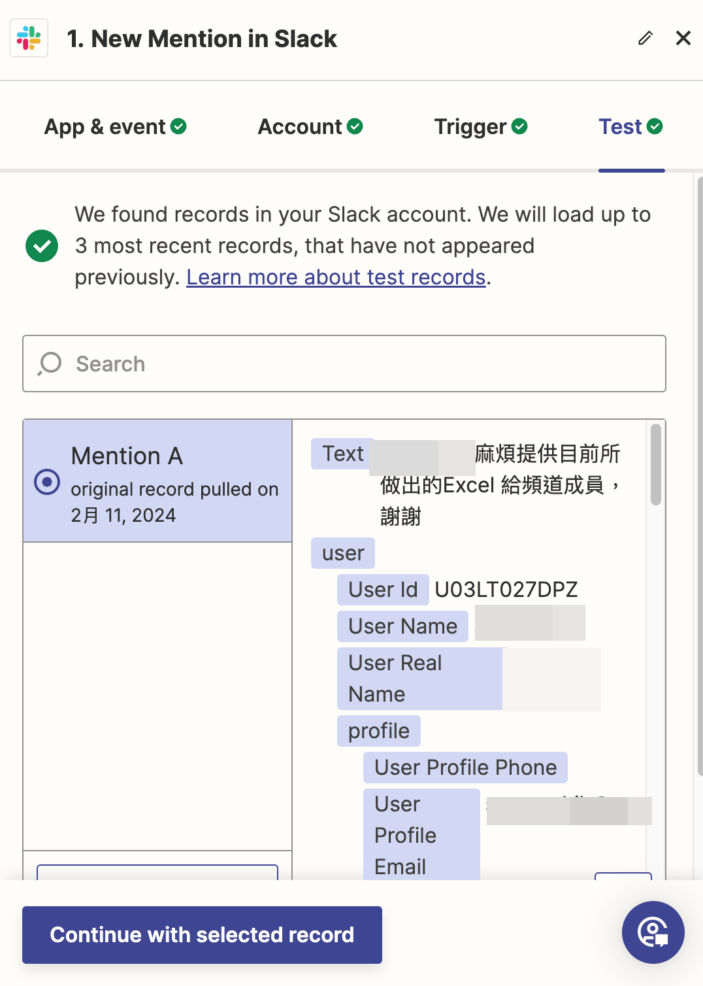Select the Mention A radio button
This screenshot has width=703, height=986.
click(47, 482)
